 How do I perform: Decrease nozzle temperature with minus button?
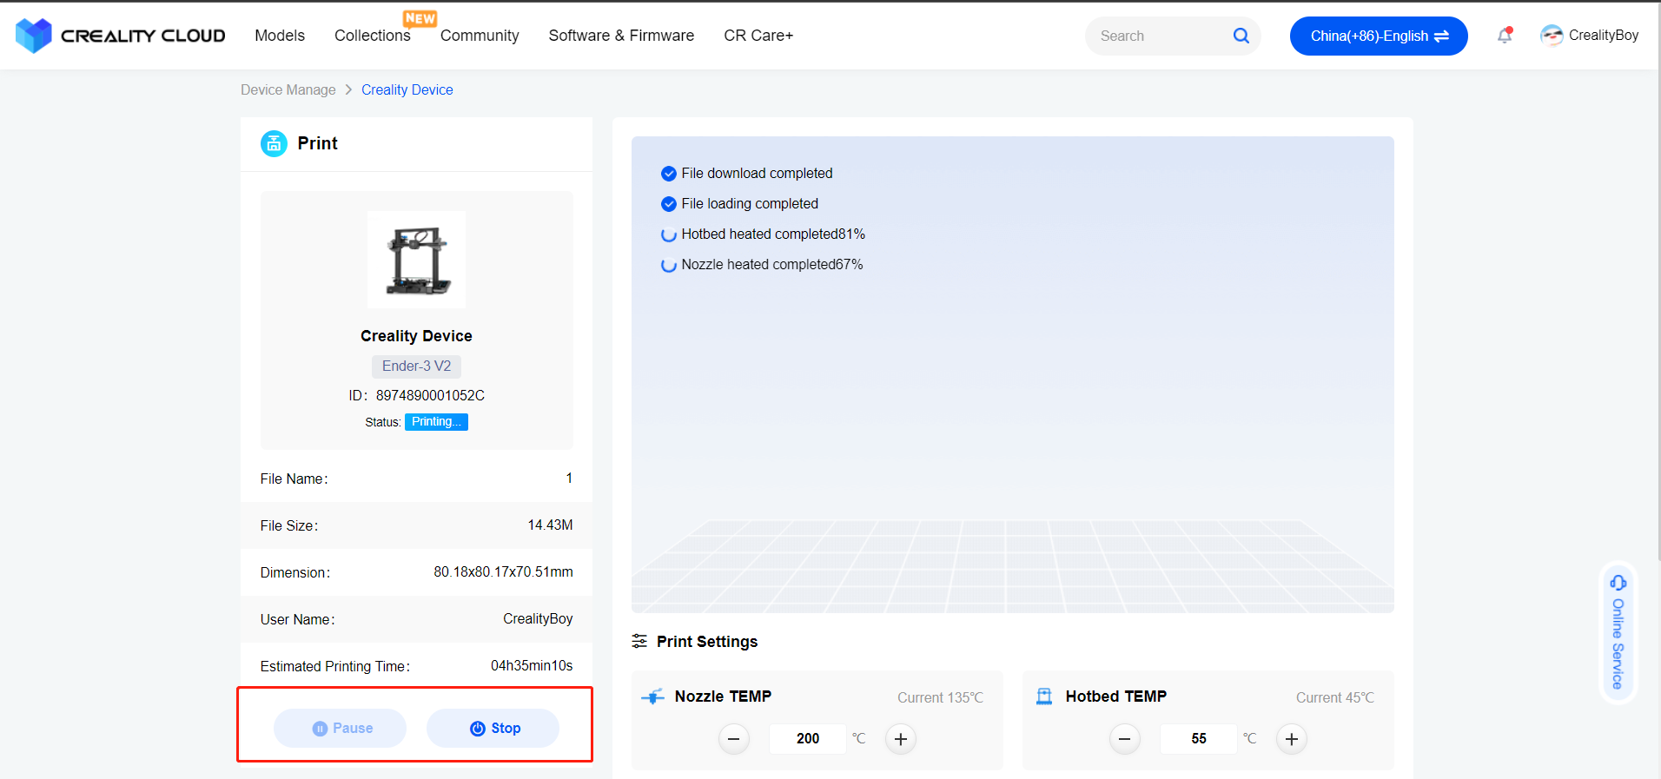click(x=733, y=739)
